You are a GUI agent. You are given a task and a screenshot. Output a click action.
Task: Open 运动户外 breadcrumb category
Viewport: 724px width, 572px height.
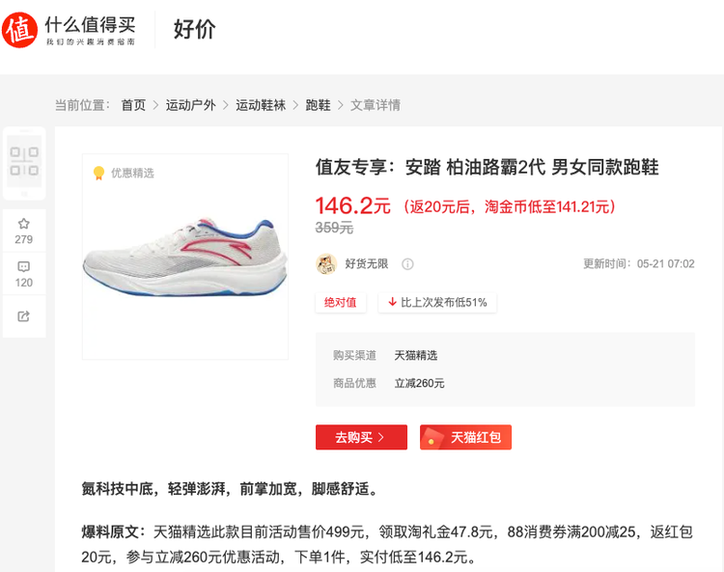point(191,105)
